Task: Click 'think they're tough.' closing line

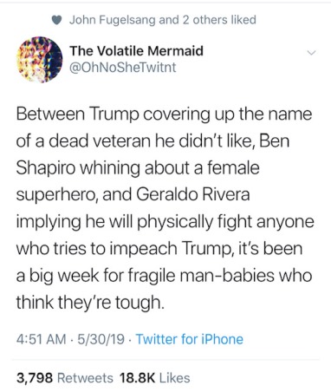Action: [90, 302]
